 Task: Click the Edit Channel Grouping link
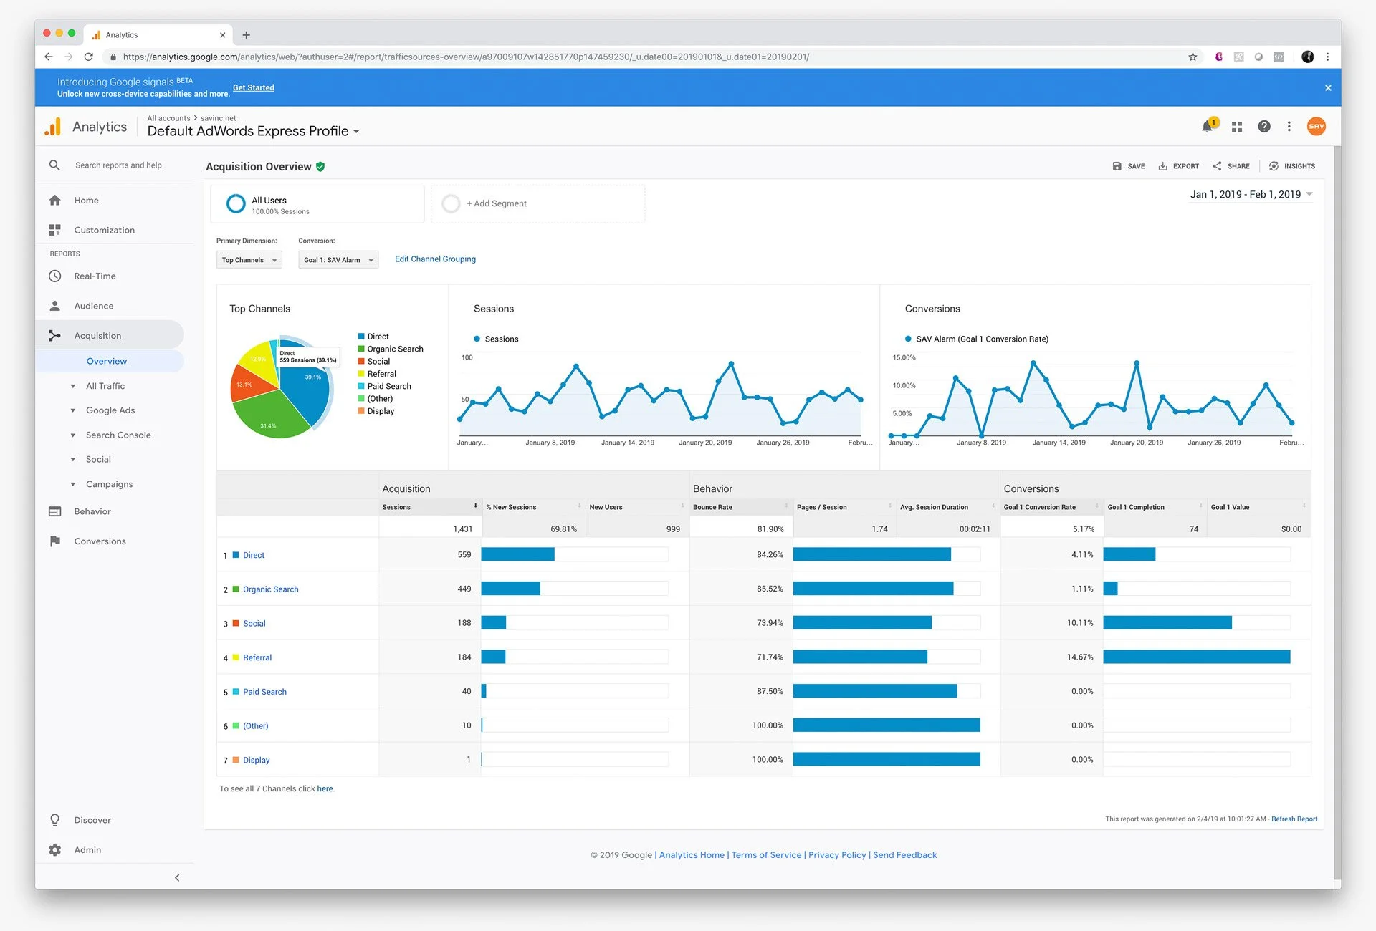coord(435,259)
